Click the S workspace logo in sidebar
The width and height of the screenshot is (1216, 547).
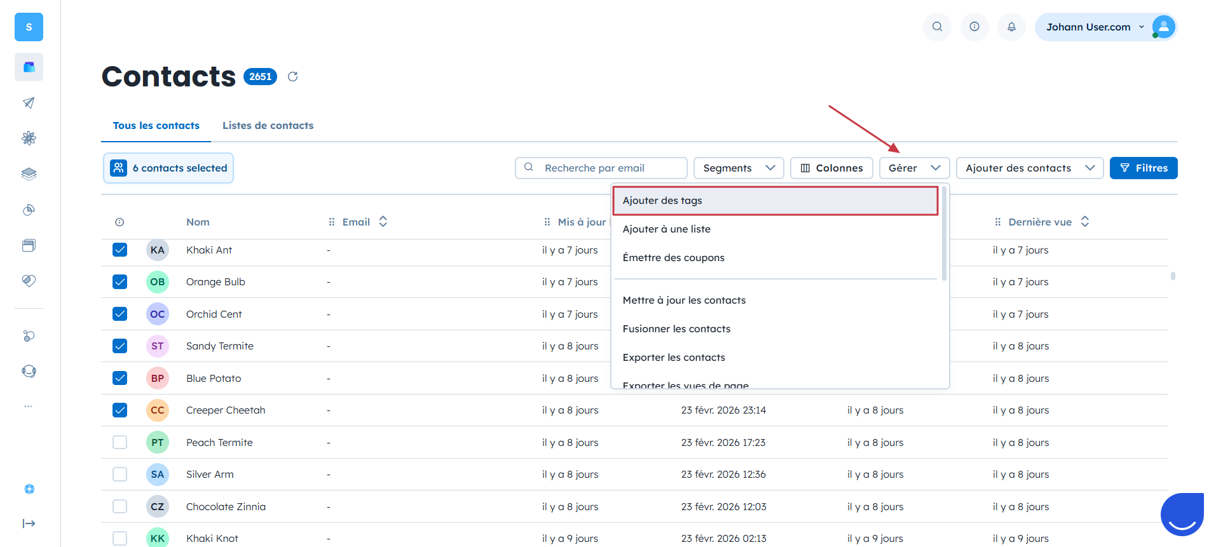(x=29, y=27)
